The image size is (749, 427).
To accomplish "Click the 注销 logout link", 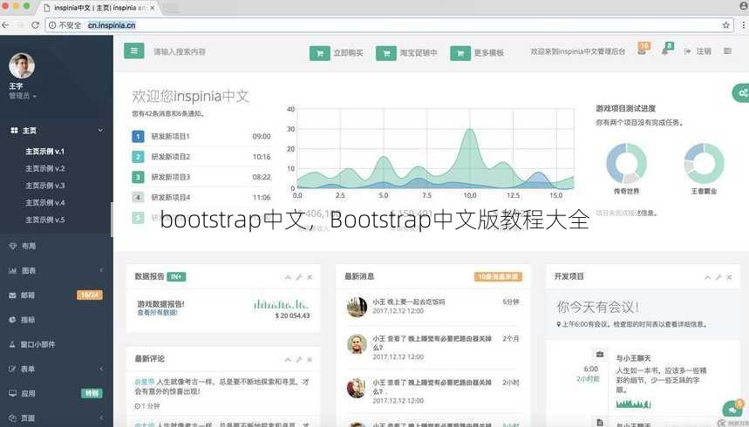I will (x=698, y=51).
